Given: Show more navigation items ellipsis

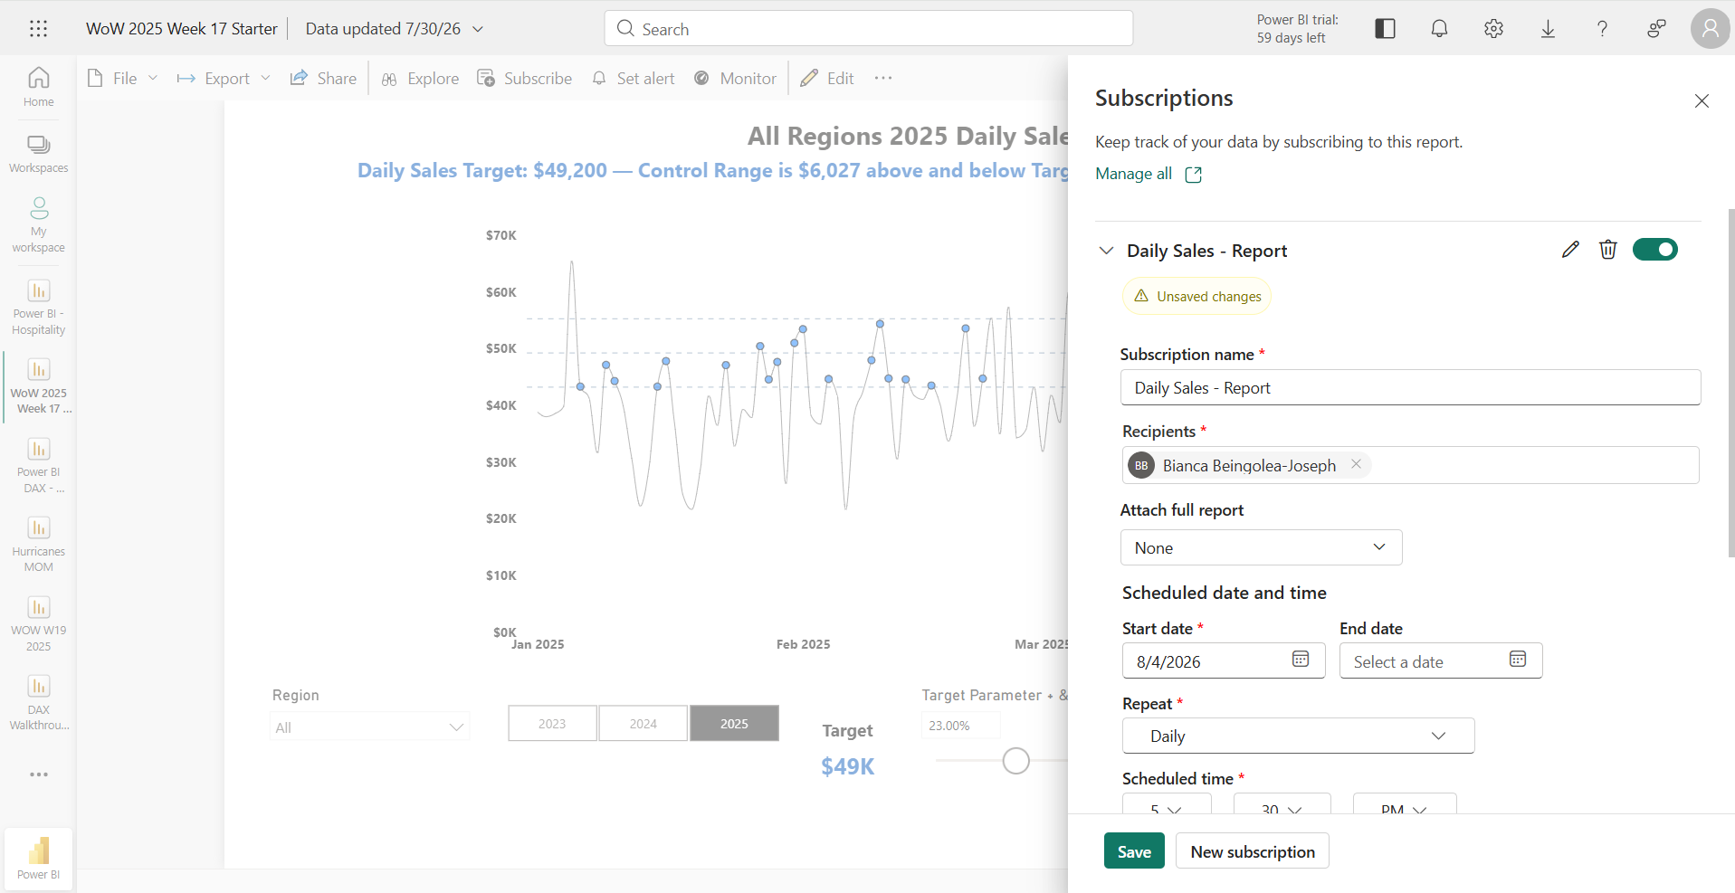Looking at the screenshot, I should click(38, 774).
